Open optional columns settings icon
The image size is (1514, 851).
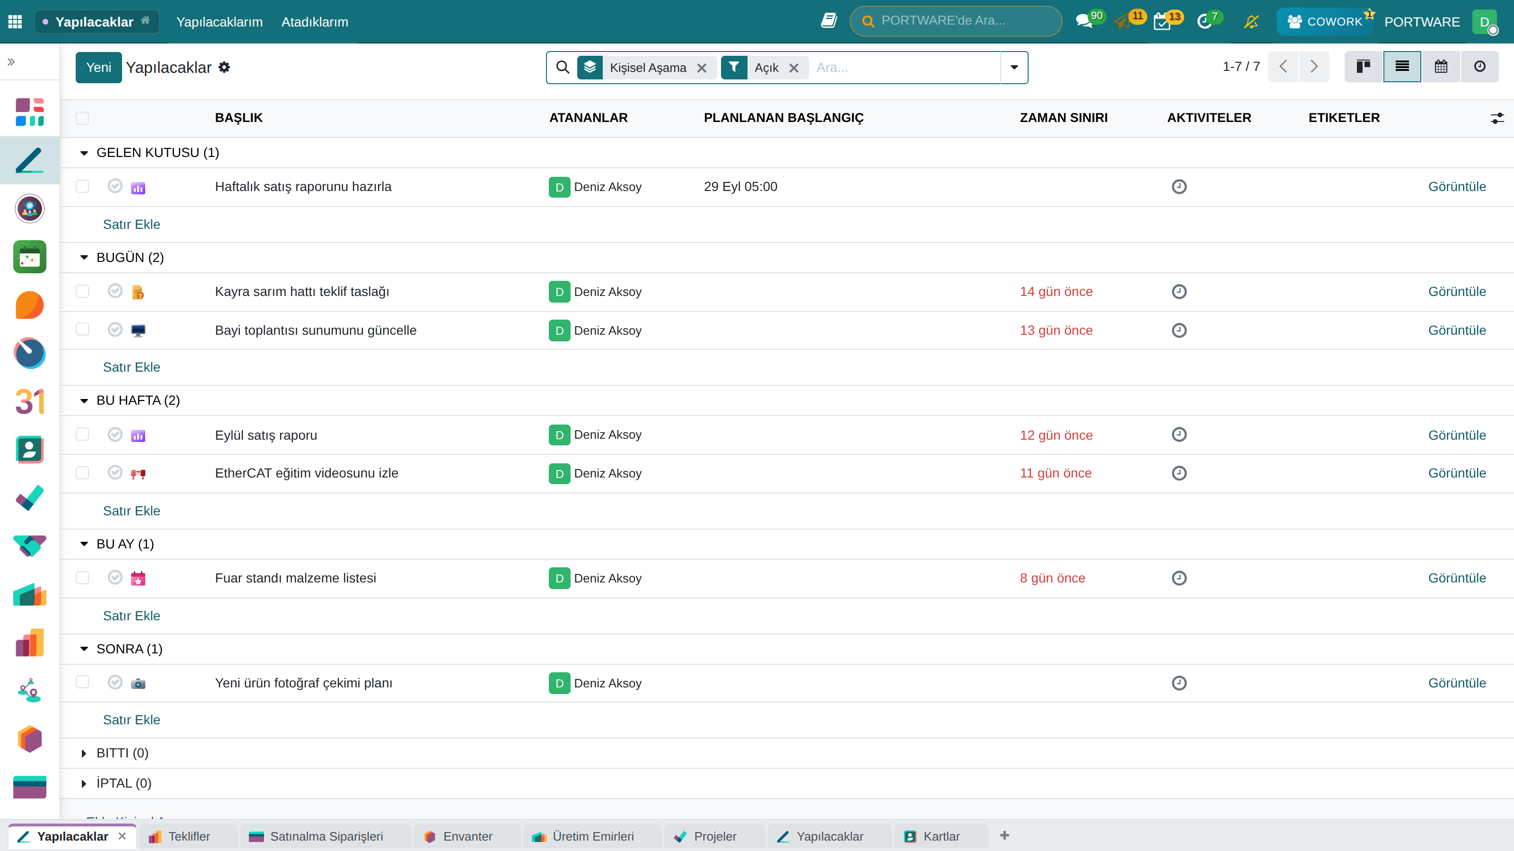tap(1497, 118)
